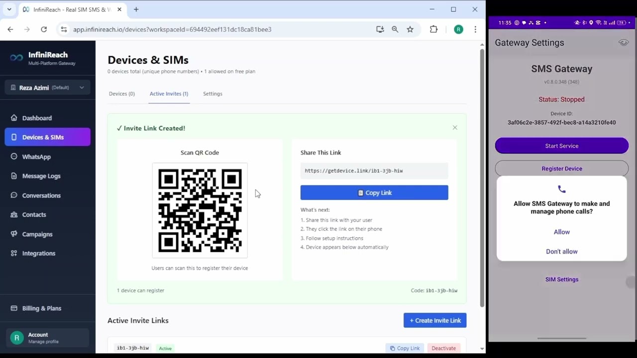Tap SIM Settings on the phone
Image resolution: width=637 pixels, height=358 pixels.
(562, 279)
